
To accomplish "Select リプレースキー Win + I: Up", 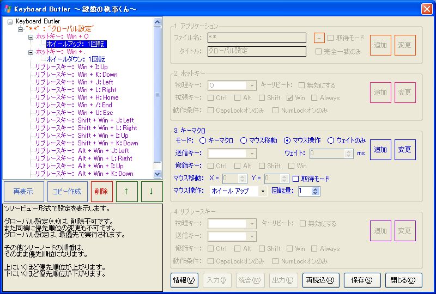I will (71, 67).
